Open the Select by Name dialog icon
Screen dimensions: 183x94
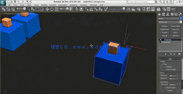tap(33, 9)
